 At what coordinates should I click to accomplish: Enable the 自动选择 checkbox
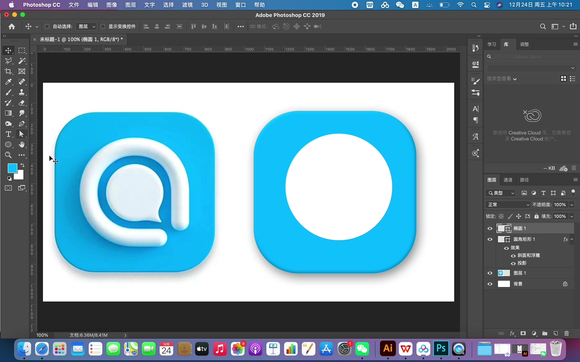[47, 26]
